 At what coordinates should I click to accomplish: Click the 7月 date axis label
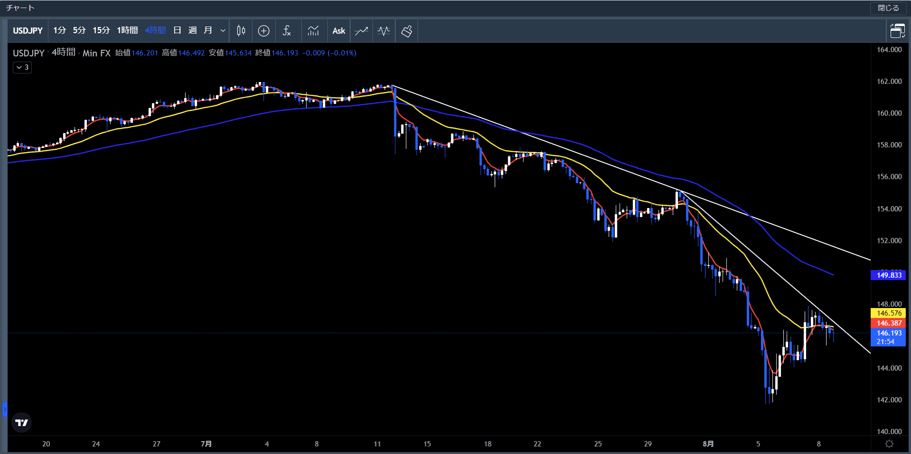tap(206, 444)
